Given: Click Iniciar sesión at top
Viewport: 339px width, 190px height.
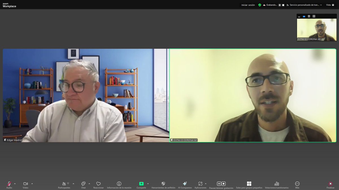Looking at the screenshot, I should 248,5.
